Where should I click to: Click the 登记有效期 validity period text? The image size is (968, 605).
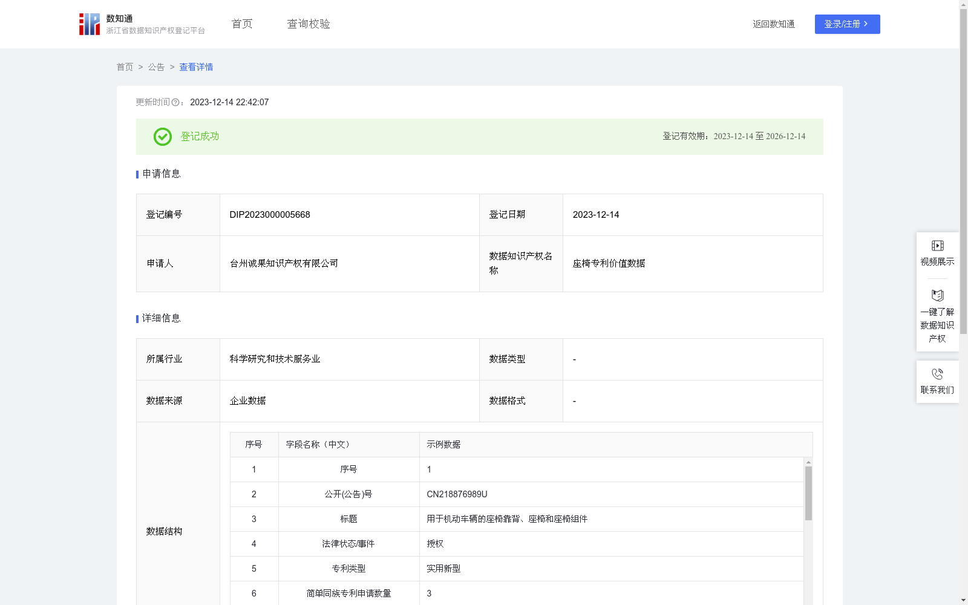click(734, 137)
